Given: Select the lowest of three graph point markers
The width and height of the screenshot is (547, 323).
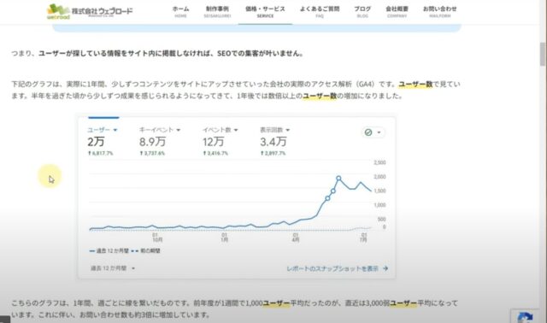Looking at the screenshot, I should point(327,198).
